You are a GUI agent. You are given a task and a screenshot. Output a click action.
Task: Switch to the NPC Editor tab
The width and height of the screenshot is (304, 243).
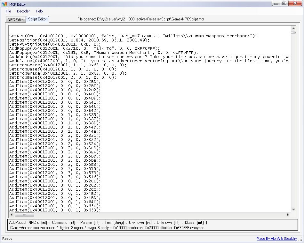click(16, 20)
